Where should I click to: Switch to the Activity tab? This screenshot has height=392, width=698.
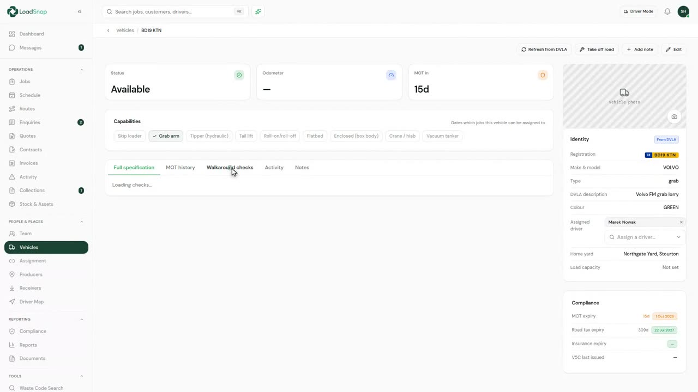[274, 168]
